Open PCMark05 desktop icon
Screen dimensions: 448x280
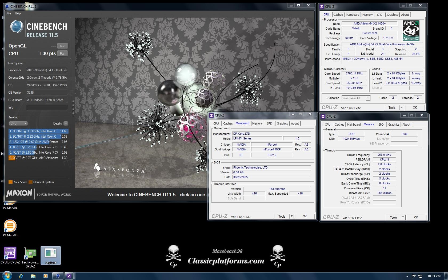point(10,228)
